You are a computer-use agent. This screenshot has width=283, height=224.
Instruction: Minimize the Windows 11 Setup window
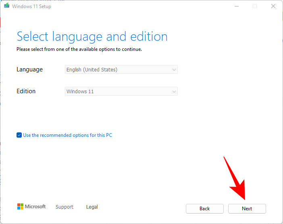point(236,6)
